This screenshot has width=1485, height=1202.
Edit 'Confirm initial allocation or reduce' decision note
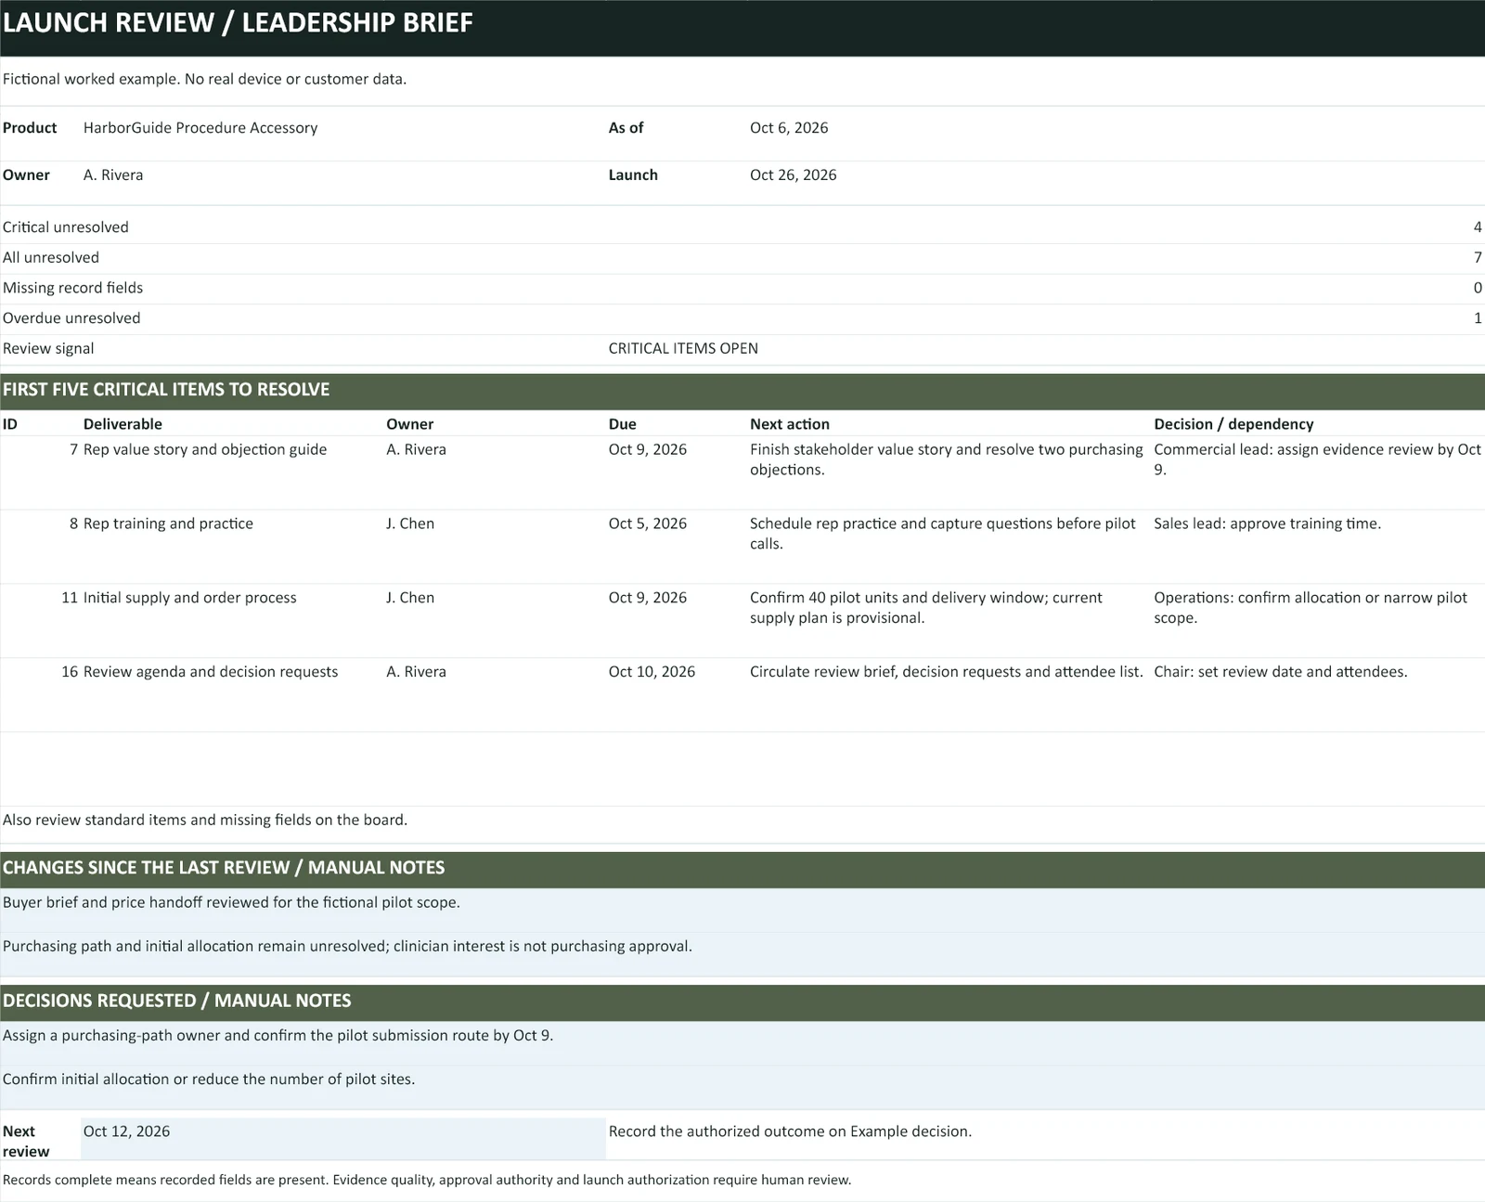(x=742, y=1087)
